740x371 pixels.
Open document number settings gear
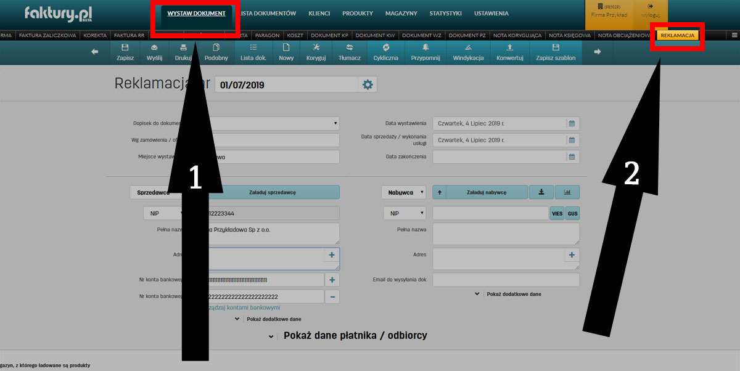pyautogui.click(x=368, y=84)
